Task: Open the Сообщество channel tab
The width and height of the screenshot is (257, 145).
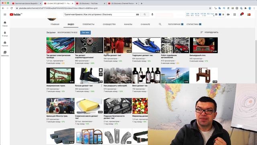Action: pyautogui.click(x=109, y=24)
